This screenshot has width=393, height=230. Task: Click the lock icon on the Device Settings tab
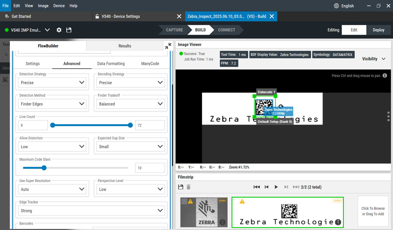click(x=97, y=16)
